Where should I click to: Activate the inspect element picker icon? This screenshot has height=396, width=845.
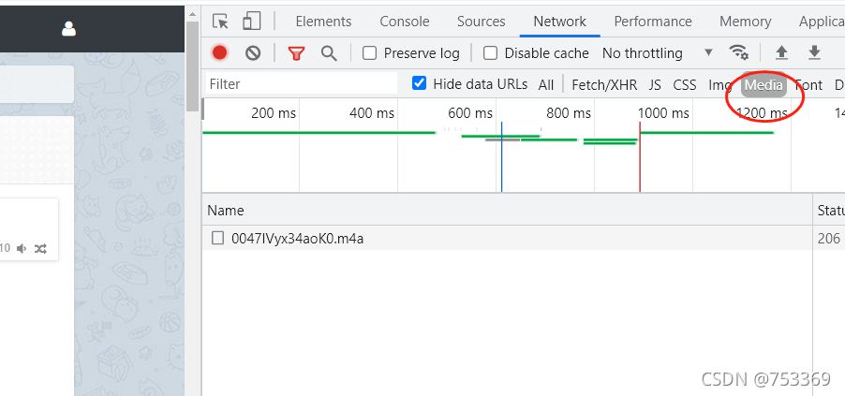[220, 22]
